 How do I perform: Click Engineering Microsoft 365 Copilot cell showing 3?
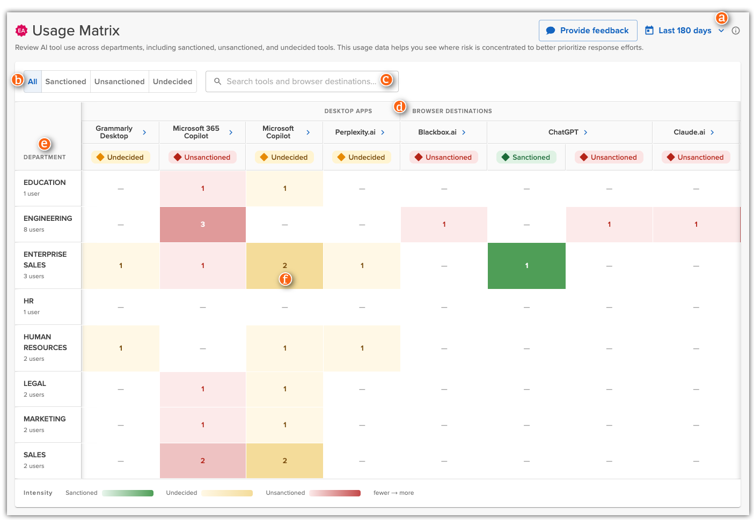tap(203, 225)
